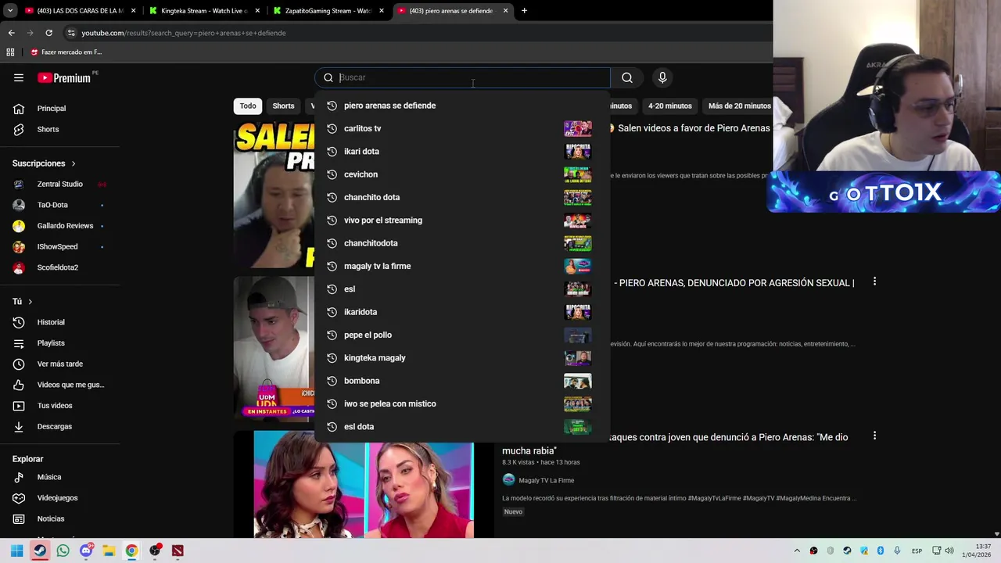Open the YouTube hamburger guide menu
Screen dimensions: 1001x563
pyautogui.click(x=19, y=77)
